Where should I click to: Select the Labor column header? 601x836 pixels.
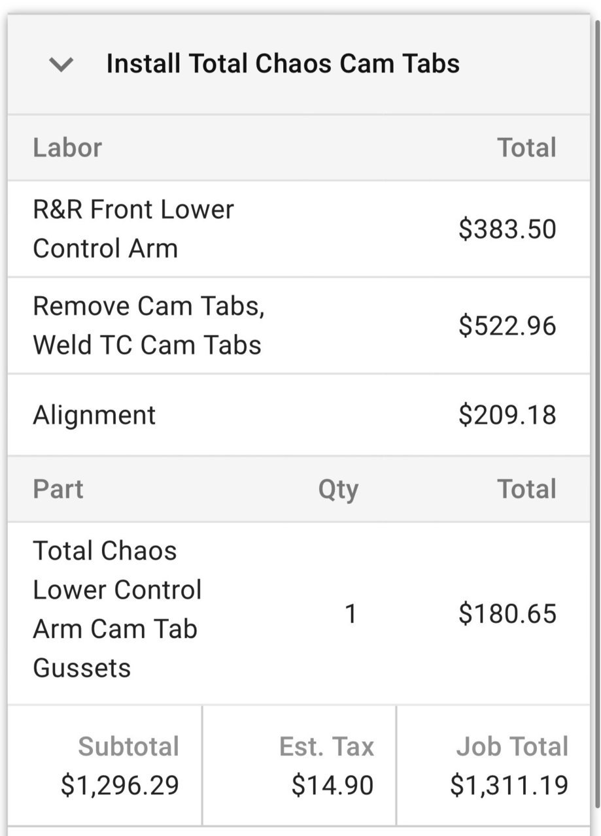[x=67, y=148]
